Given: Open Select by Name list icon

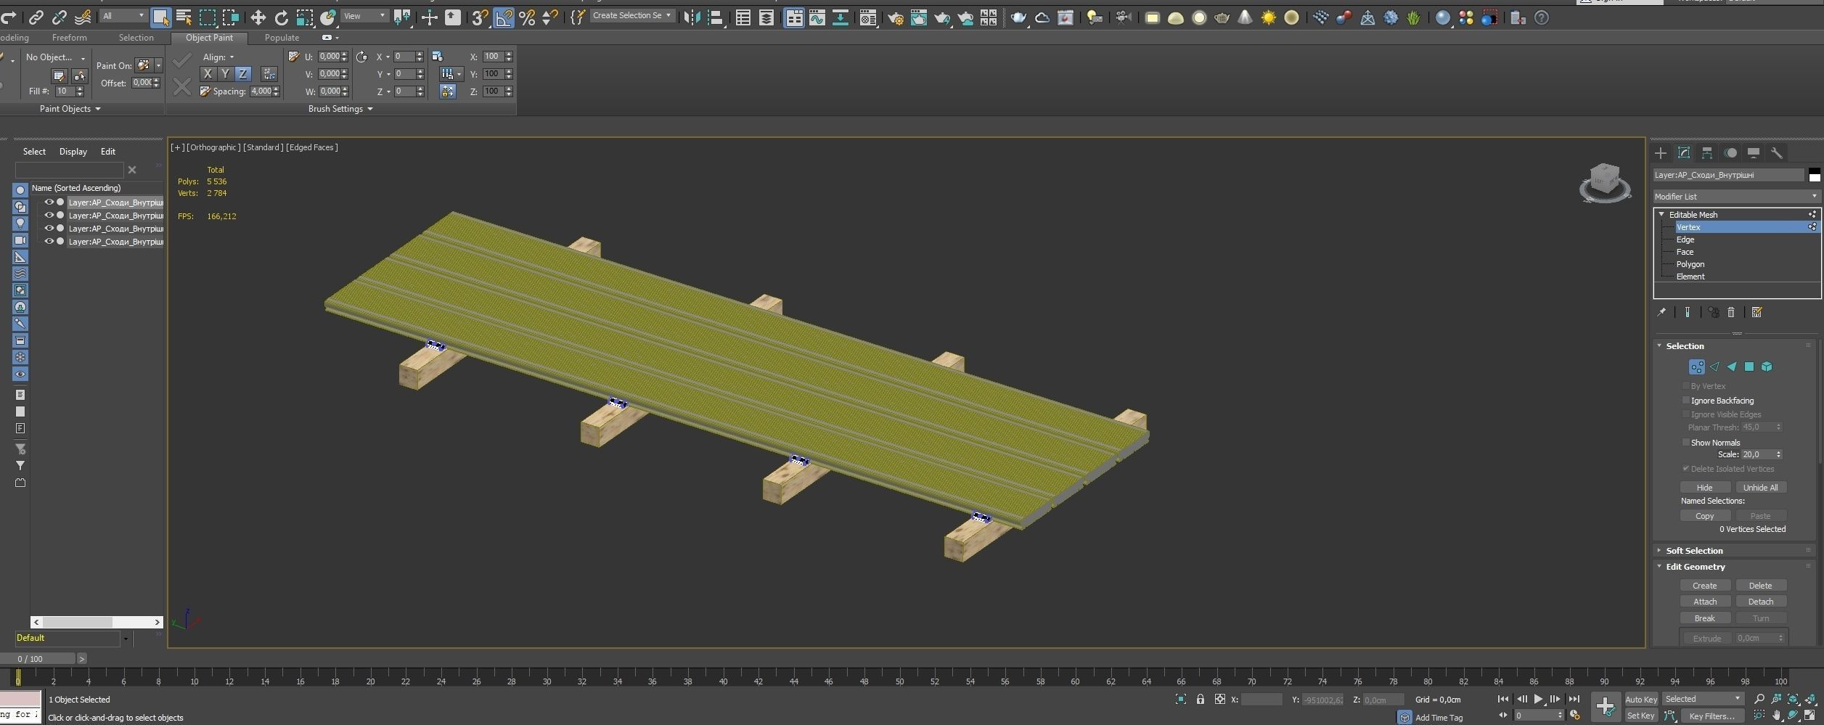Looking at the screenshot, I should pos(184,17).
